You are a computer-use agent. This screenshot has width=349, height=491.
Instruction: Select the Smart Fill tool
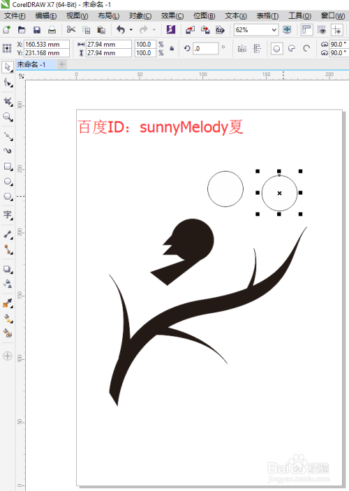8,333
